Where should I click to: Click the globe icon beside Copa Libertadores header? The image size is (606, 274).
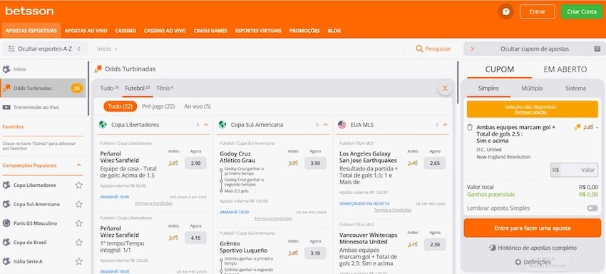coord(103,125)
